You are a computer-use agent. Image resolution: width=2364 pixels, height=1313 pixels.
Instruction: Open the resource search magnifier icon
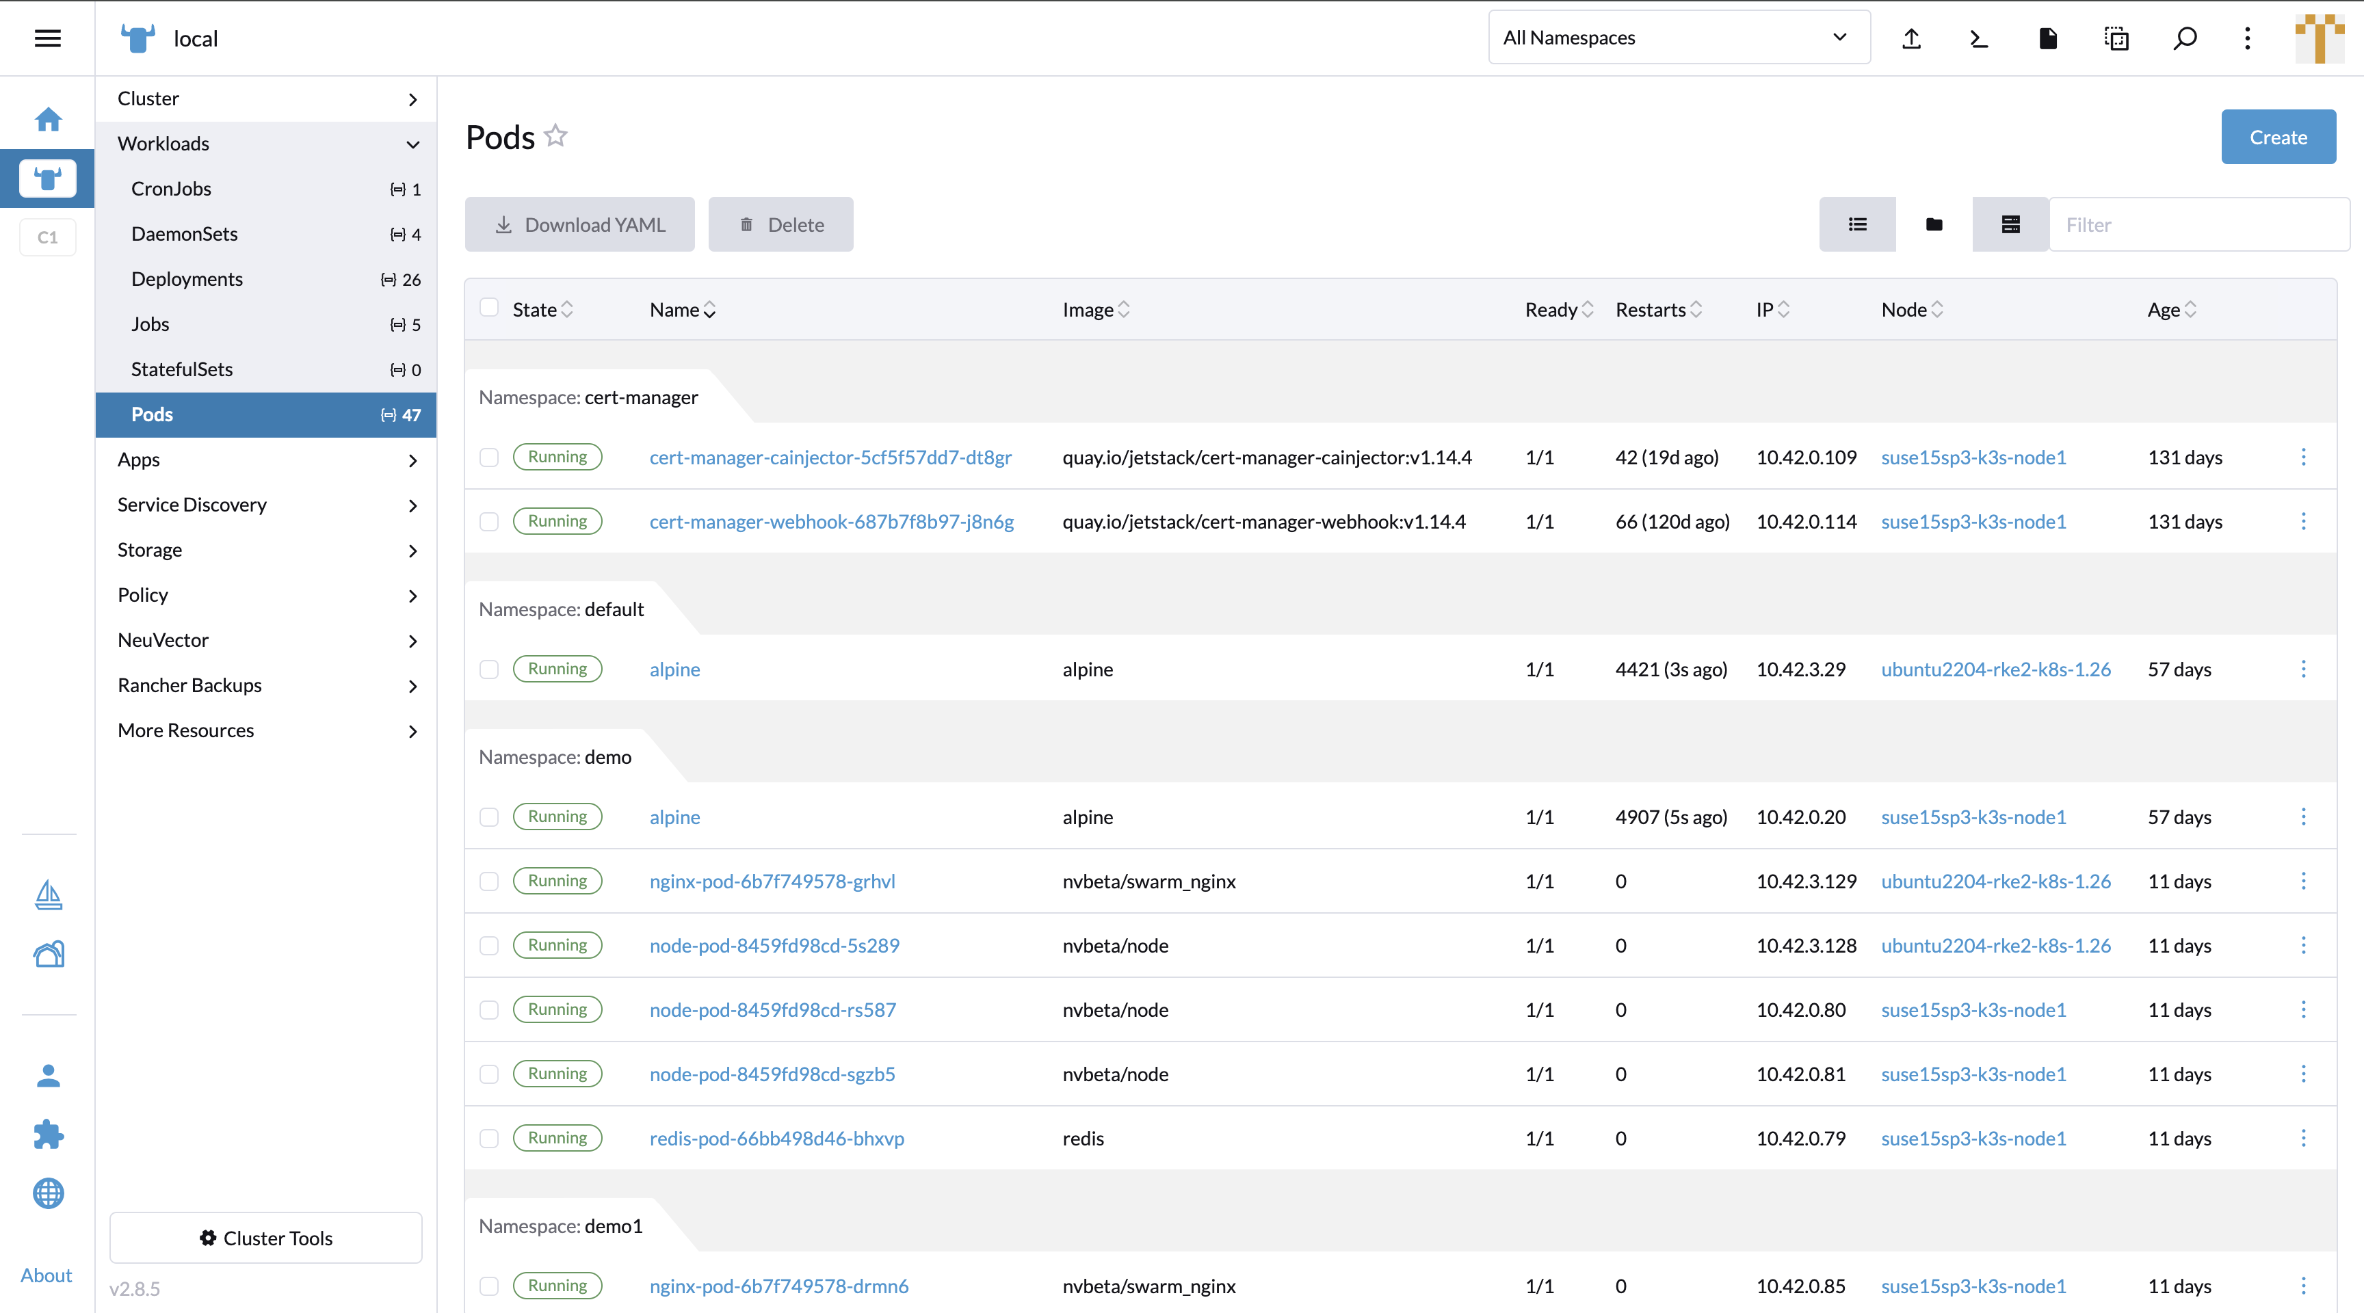click(2185, 38)
